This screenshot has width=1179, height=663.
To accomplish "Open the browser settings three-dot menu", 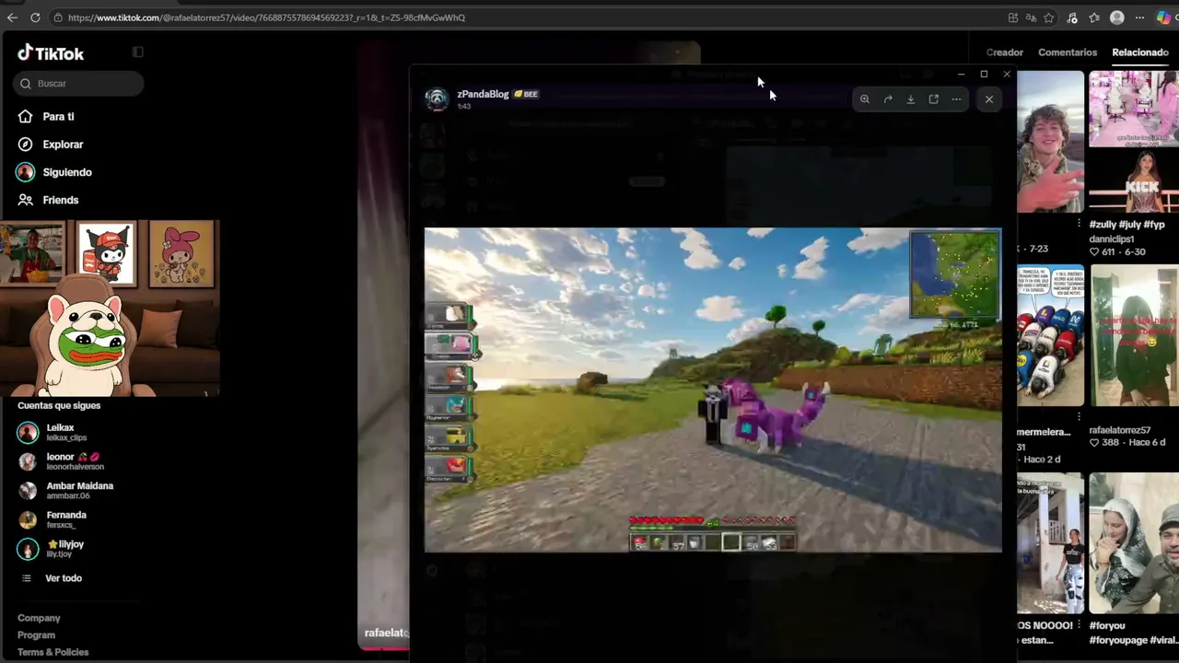I will point(1139,17).
